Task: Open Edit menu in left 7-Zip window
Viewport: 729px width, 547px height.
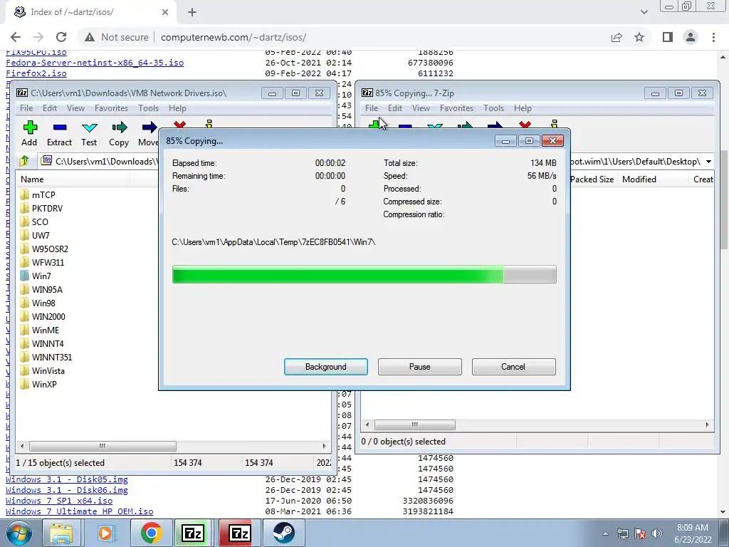Action: pos(50,108)
